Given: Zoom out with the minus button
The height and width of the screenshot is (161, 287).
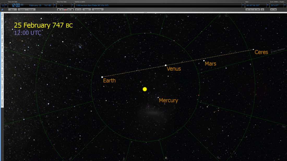Looking at the screenshot, I should (x=272, y=10).
